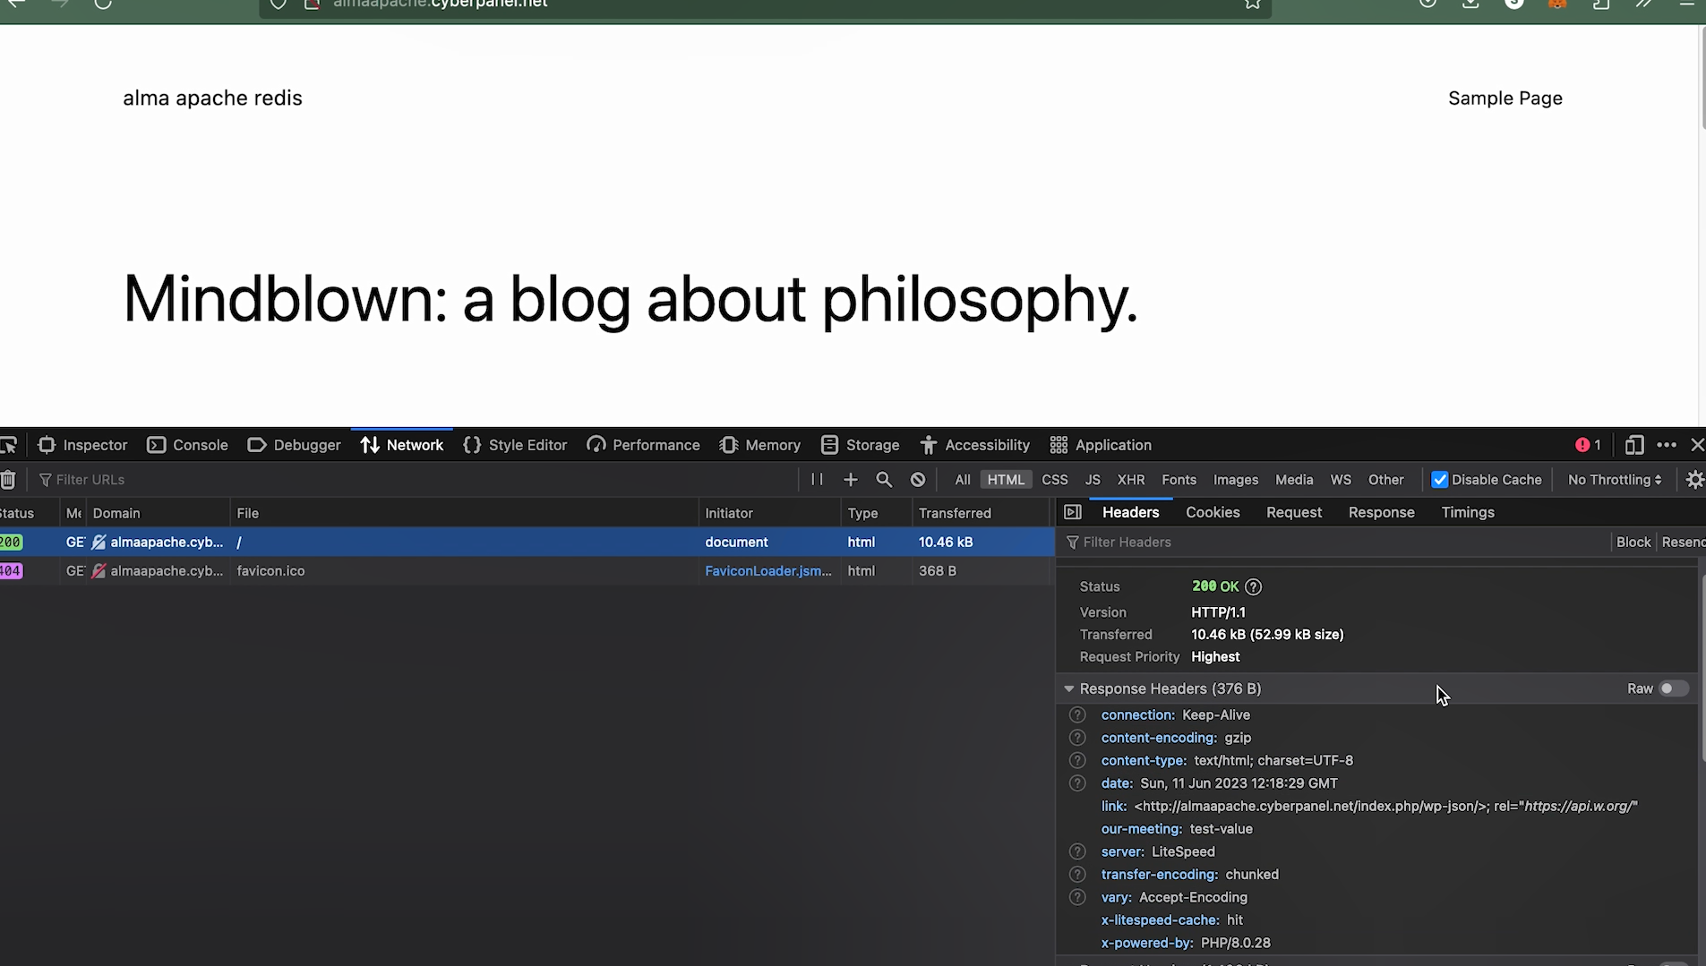Image resolution: width=1706 pixels, height=966 pixels.
Task: Click the clear network log trash icon
Action: pyautogui.click(x=8, y=480)
